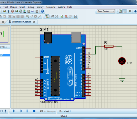Screen dimensions: 137x119
Task: Open the Graph menu
Action: coord(22,7)
